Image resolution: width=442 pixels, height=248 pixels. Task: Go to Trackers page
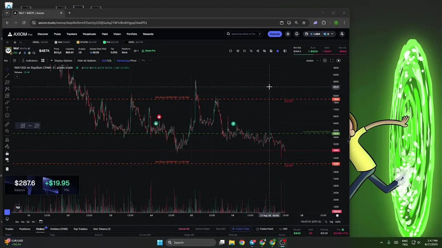click(72, 34)
